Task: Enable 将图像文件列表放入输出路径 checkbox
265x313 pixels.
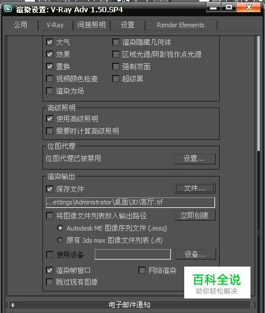Action: pos(49,215)
